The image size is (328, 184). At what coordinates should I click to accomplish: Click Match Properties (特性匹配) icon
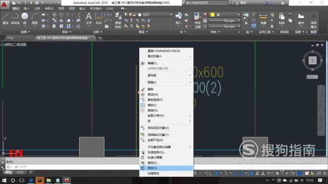coord(198,20)
